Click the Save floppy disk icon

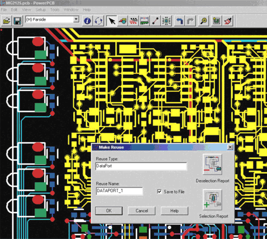18,21
